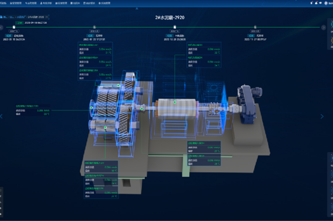
Task: Click the alarm marker dated 2023-05-18
Action: click(x=14, y=27)
